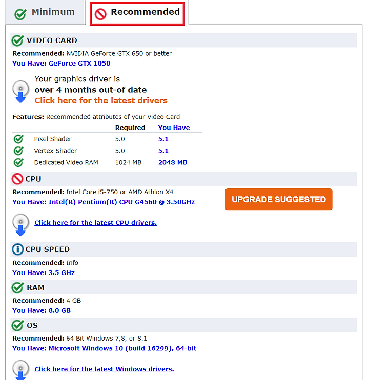Switch to the Minimum requirements tab
Image resolution: width=369 pixels, height=380 pixels.
[x=45, y=12]
